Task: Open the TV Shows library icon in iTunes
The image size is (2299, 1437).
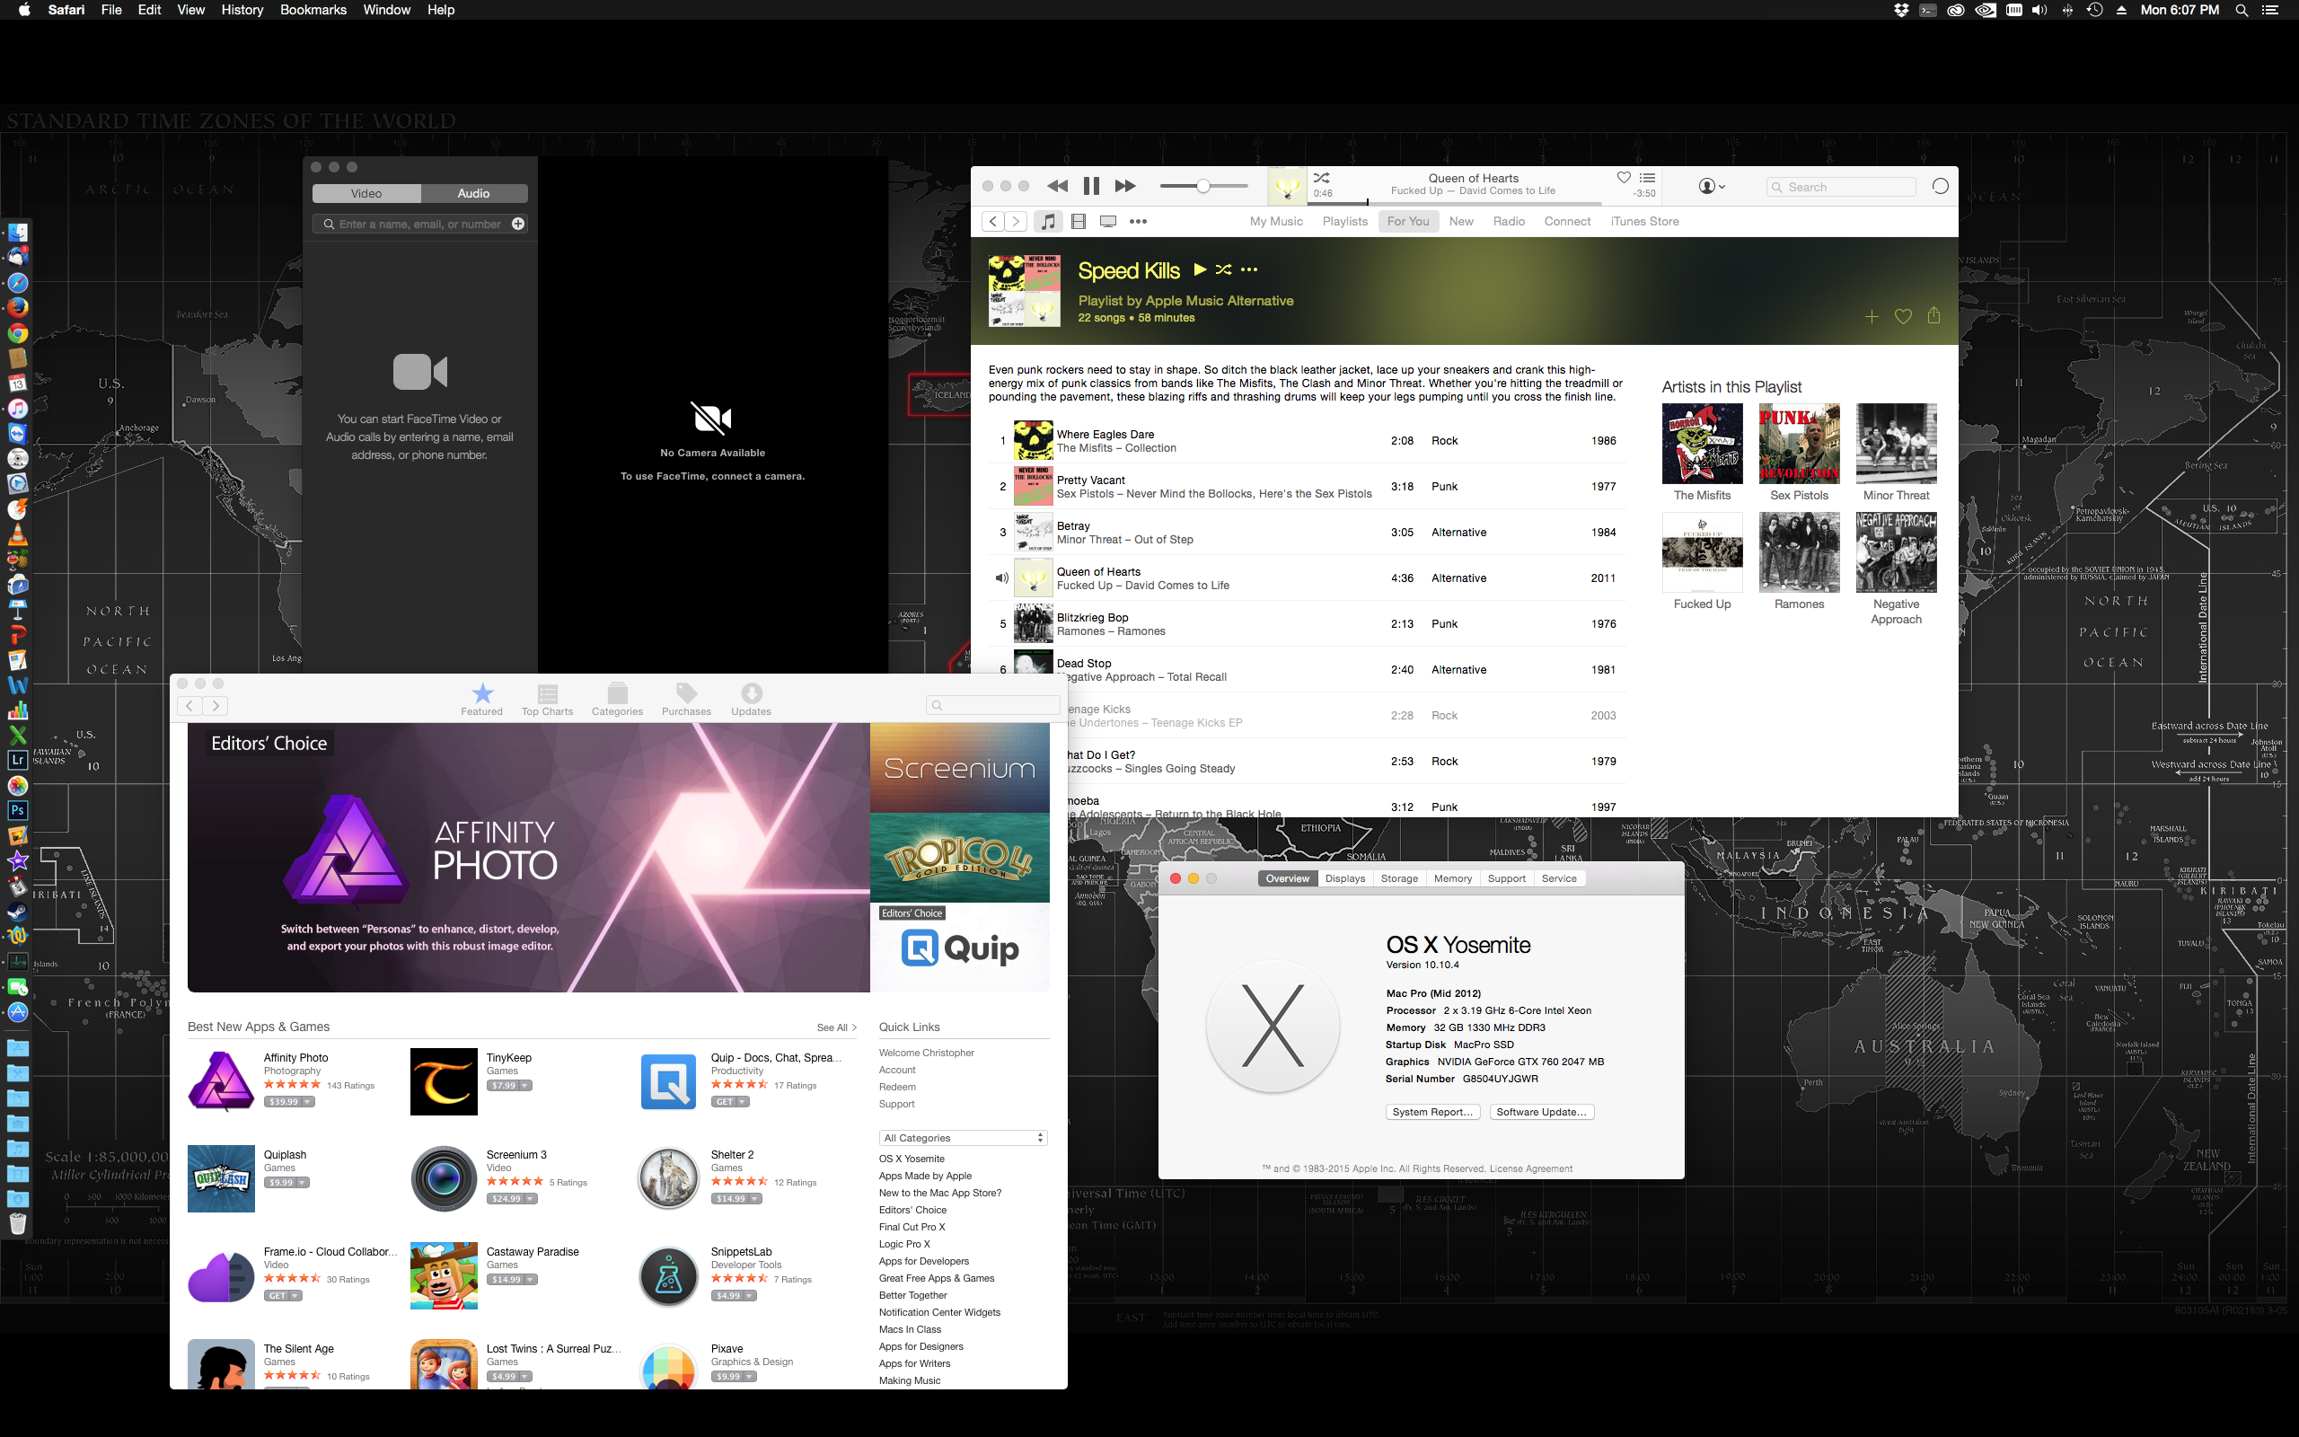Action: pyautogui.click(x=1107, y=222)
